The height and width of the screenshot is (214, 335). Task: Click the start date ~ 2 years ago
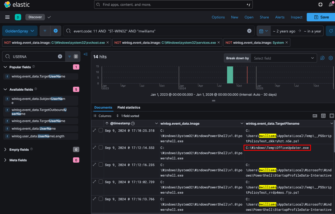point(284,31)
